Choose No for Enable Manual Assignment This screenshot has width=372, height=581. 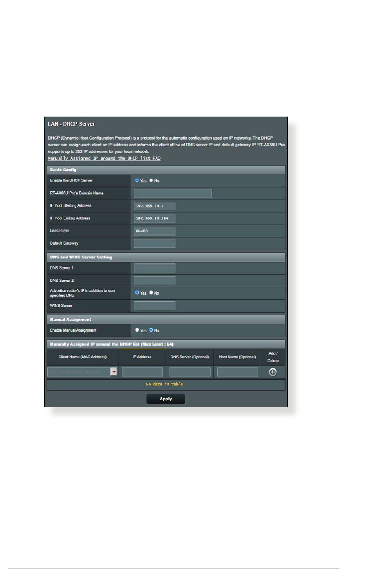(x=151, y=330)
